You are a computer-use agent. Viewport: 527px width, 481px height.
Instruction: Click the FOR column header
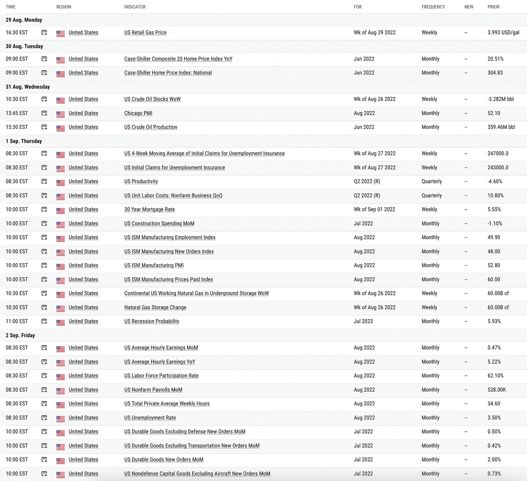pos(358,7)
